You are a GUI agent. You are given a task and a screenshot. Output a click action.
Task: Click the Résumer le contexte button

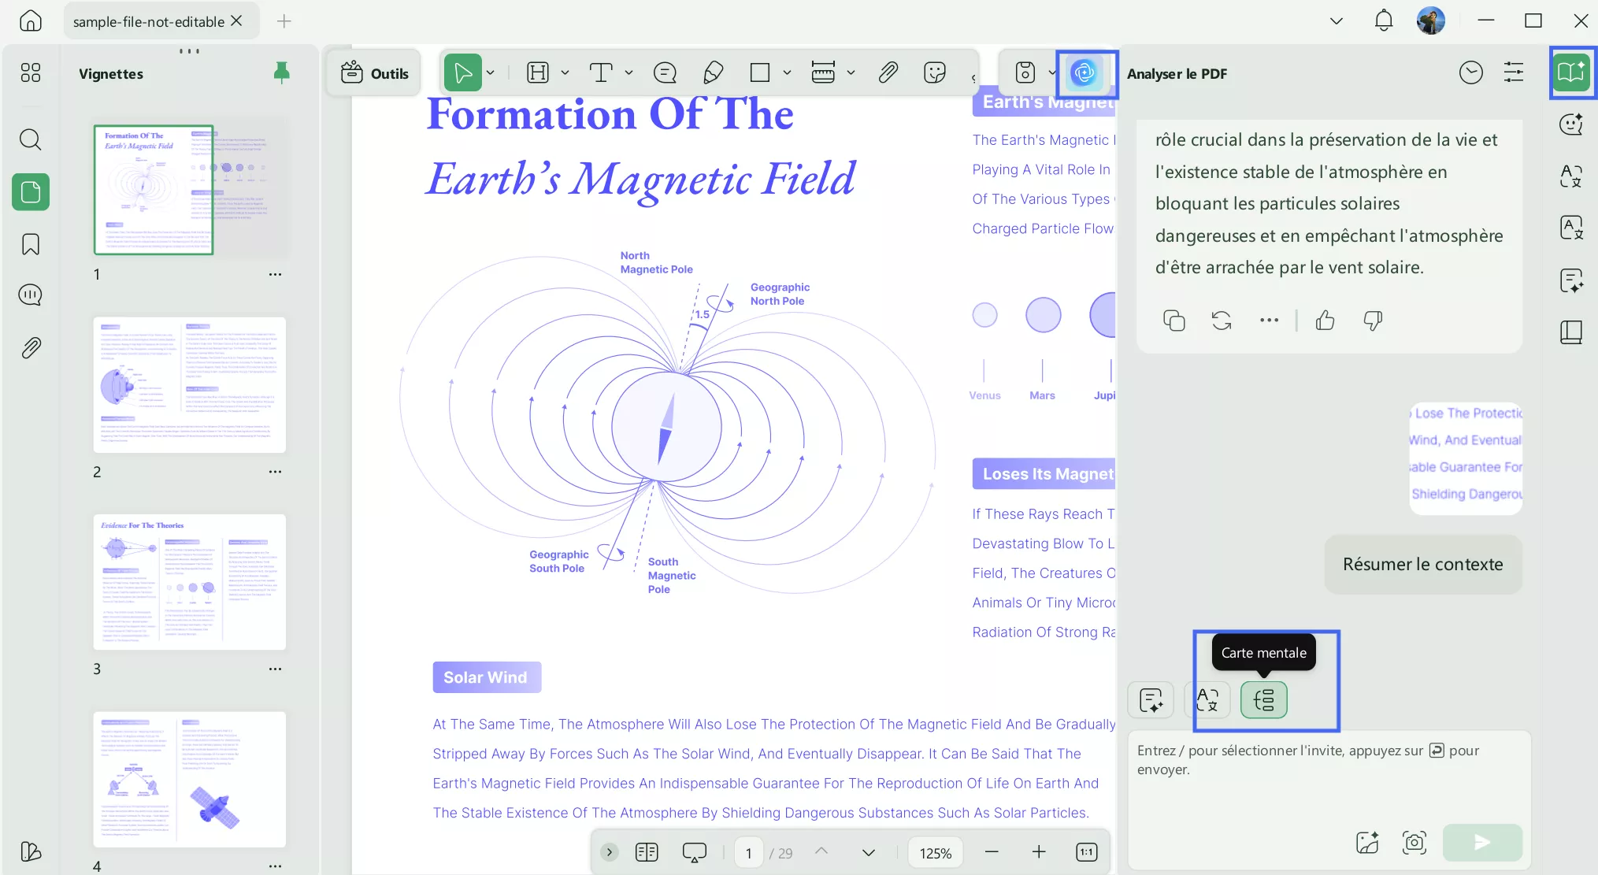1422,564
